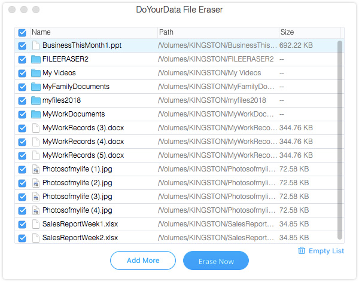The height and width of the screenshot is (282, 359).
Task: Click the My Videos folder icon
Action: pyautogui.click(x=35, y=73)
